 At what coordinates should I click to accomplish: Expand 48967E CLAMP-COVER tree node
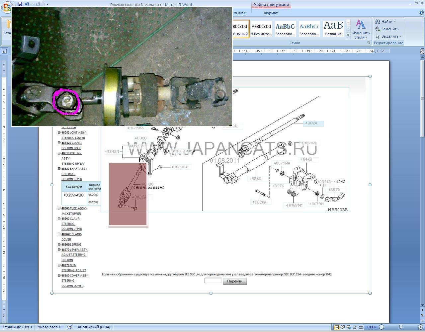pos(59,234)
